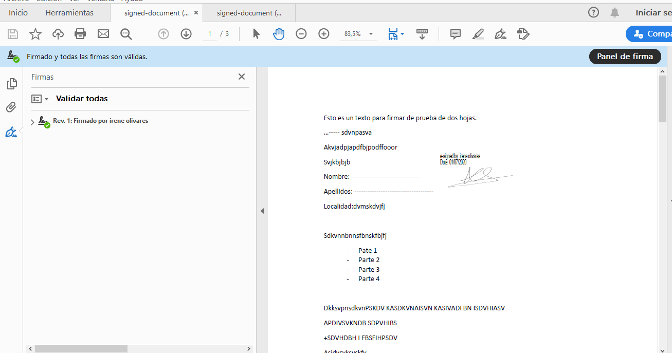
Task: Click Panel de firma button
Action: [x=625, y=57]
